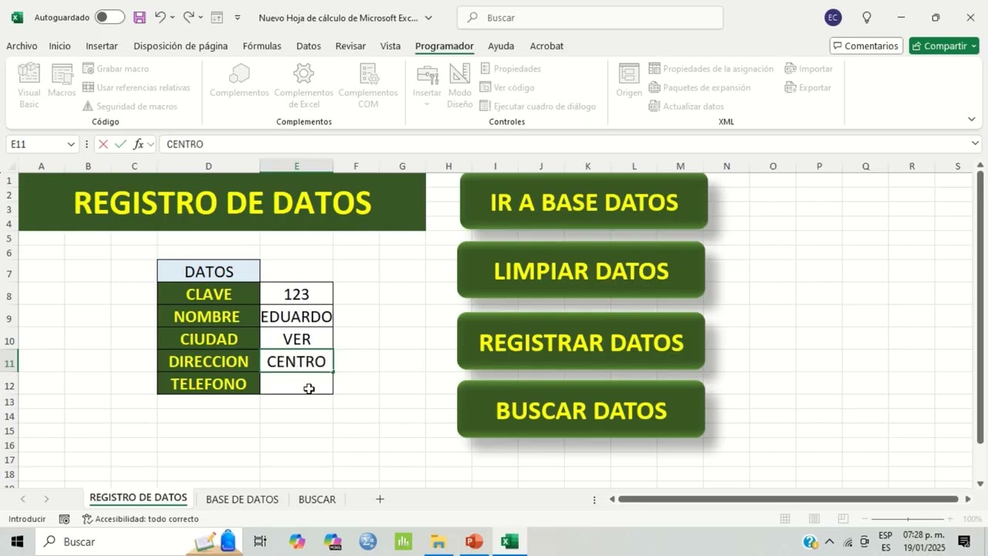This screenshot has height=556, width=988.
Task: Redo the last action
Action: pyautogui.click(x=188, y=17)
